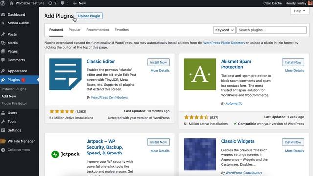Click the Settings sliders icon

pyautogui.click(x=3, y=130)
